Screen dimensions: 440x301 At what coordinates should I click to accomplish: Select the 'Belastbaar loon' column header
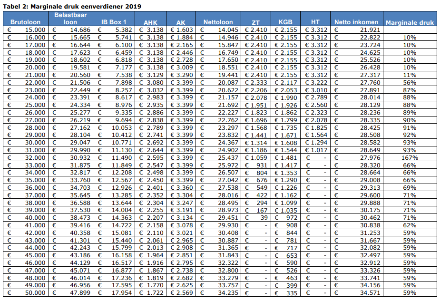[x=70, y=19]
